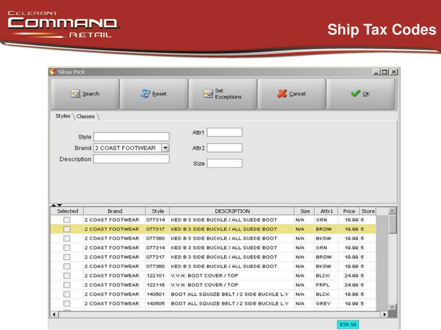Click the Search button icon
The width and height of the screenshot is (441, 330).
75,94
